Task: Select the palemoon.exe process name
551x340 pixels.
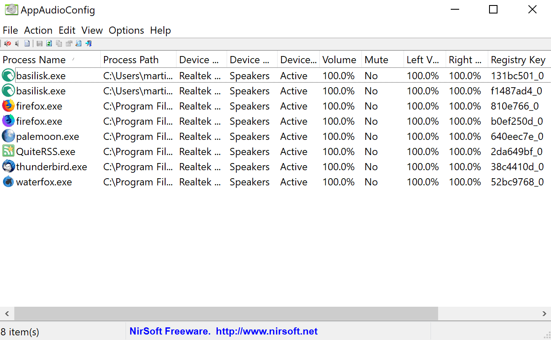Action: [48, 137]
